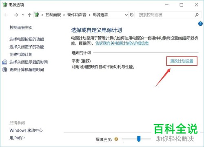Select 硬件和声音 in the breadcrumb

[77, 15]
